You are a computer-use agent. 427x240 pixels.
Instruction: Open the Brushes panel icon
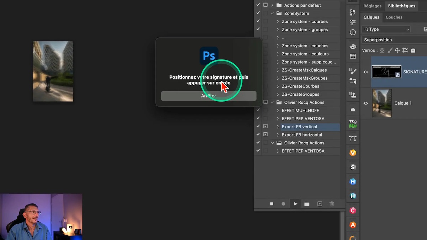(353, 81)
